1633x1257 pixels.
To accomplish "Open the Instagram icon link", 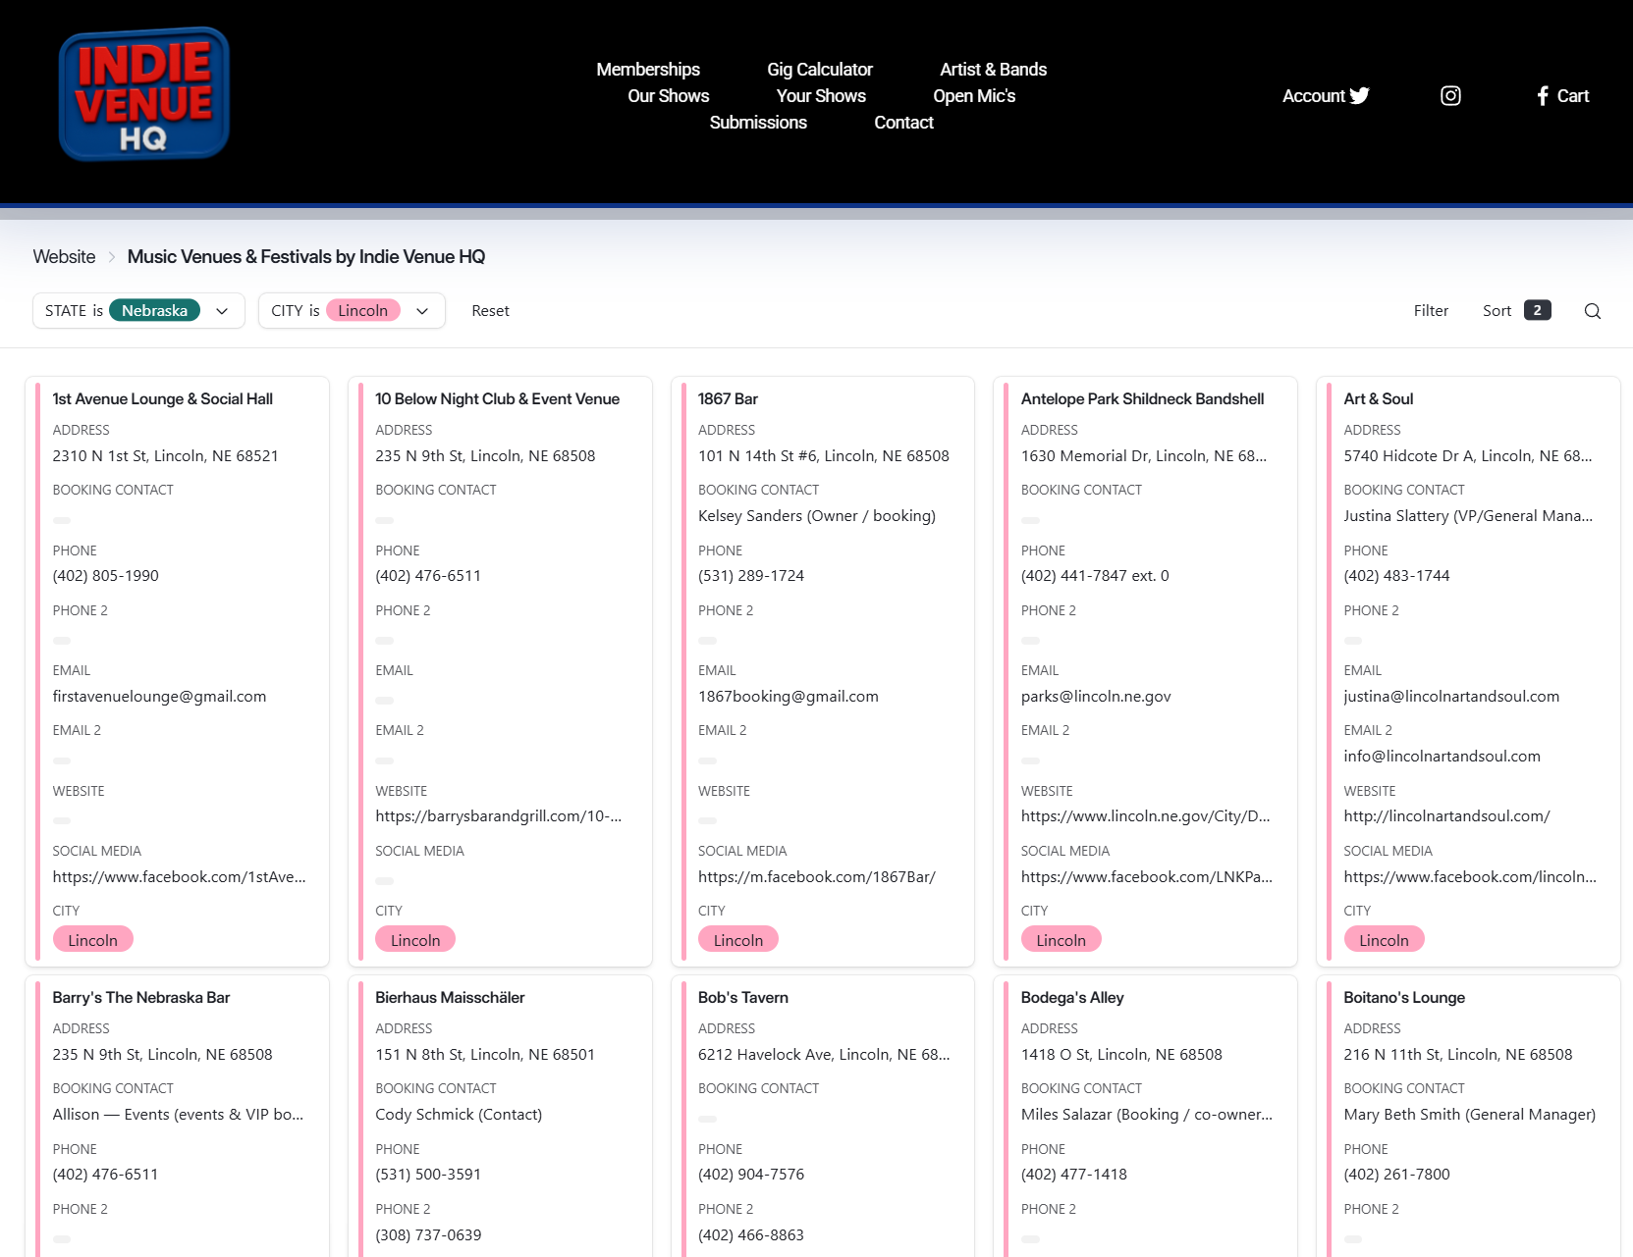I will click(1450, 95).
